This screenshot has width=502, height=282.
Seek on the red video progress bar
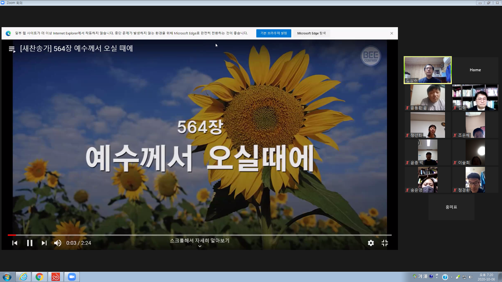[199, 235]
